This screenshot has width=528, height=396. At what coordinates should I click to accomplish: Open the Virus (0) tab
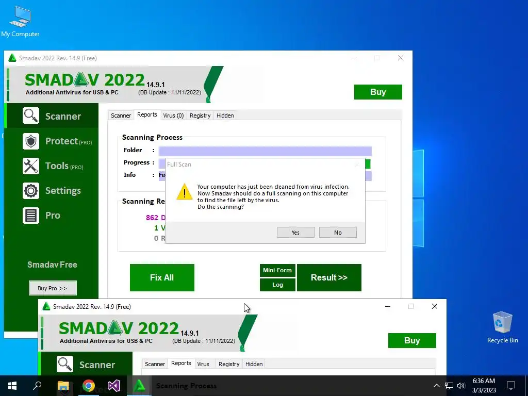[x=173, y=115]
